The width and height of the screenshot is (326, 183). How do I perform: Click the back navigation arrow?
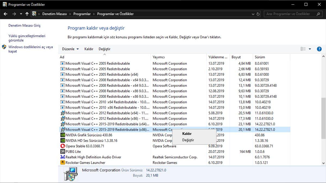point(5,14)
